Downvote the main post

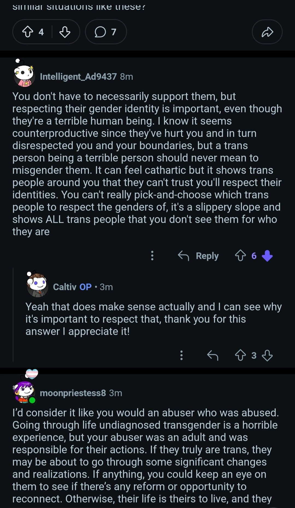pyautogui.click(x=65, y=32)
